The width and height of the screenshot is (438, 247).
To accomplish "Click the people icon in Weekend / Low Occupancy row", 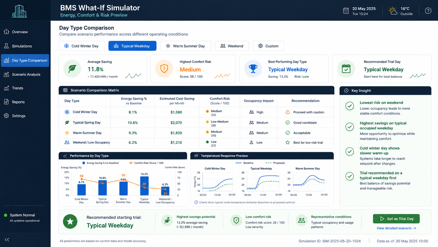I will (x=67, y=142).
